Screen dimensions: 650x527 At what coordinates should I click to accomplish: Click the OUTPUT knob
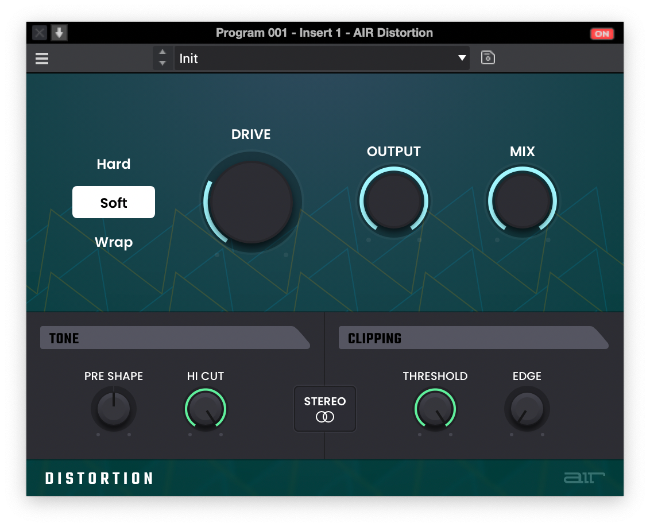point(394,201)
